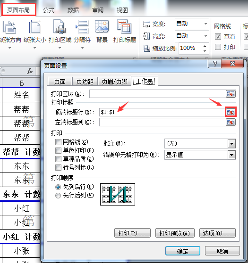Screen dimensions: 248x263
Task: Toggle ribbon 网格线 打印 checkbox
Action: pos(218,47)
